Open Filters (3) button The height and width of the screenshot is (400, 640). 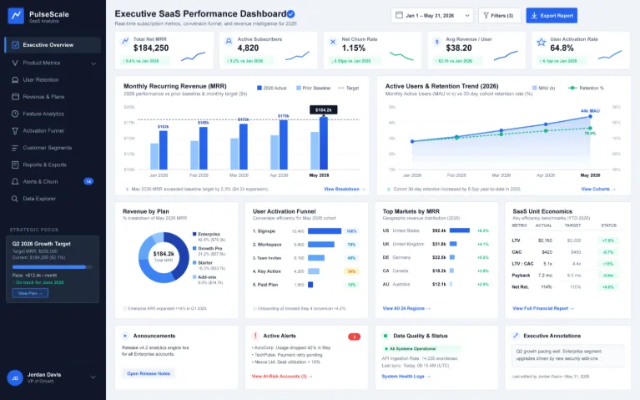tap(500, 16)
